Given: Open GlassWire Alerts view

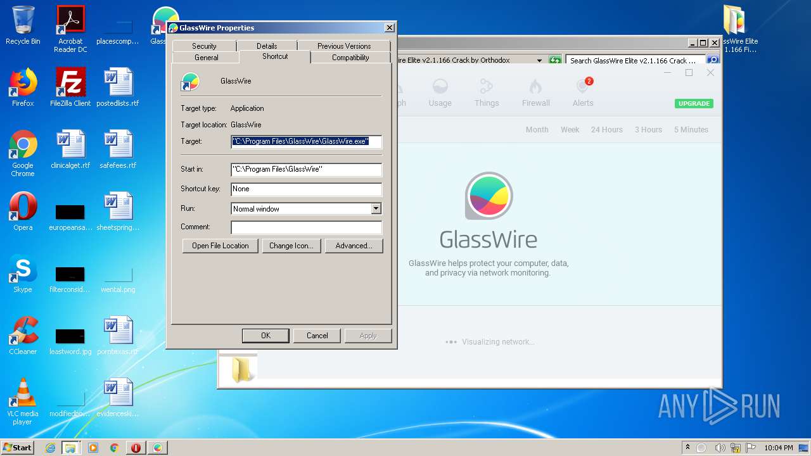Looking at the screenshot, I should (583, 92).
